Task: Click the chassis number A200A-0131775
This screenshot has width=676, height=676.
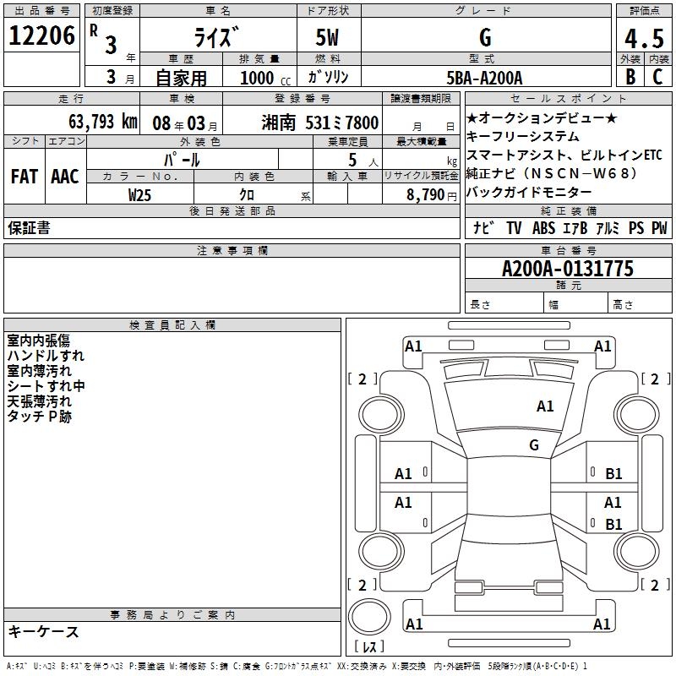Action: pyautogui.click(x=568, y=269)
